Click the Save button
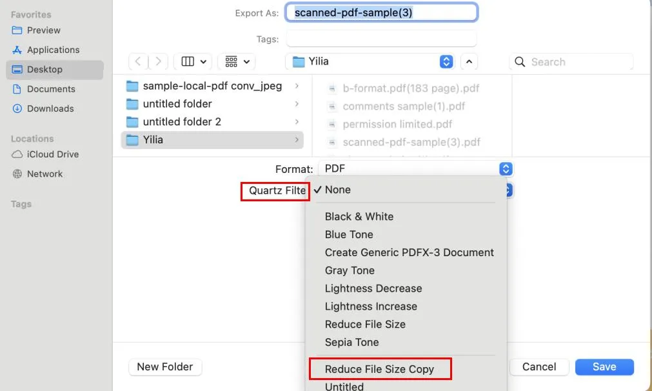The height and width of the screenshot is (391, 652). click(x=604, y=367)
